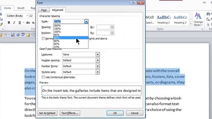Check Use Contextual Alternates
The image size is (212, 119).
click(x=43, y=77)
